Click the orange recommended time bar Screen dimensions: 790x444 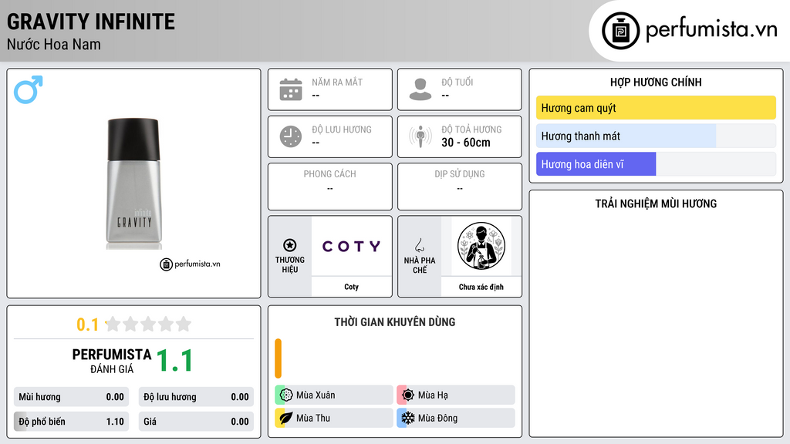[278, 358]
